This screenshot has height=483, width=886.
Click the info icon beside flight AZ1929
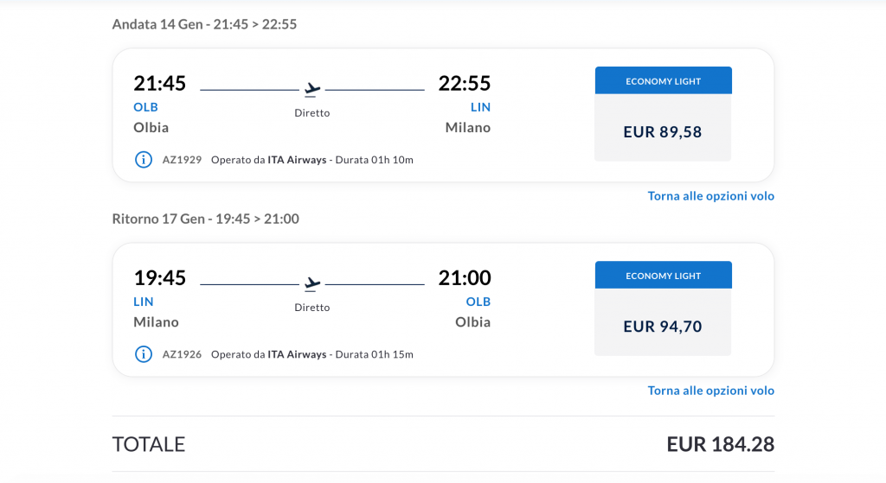pos(144,160)
